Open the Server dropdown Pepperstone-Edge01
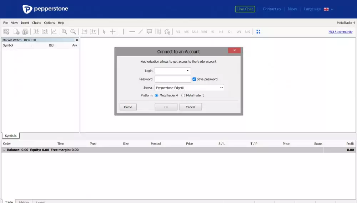357x203 pixels. (x=190, y=88)
